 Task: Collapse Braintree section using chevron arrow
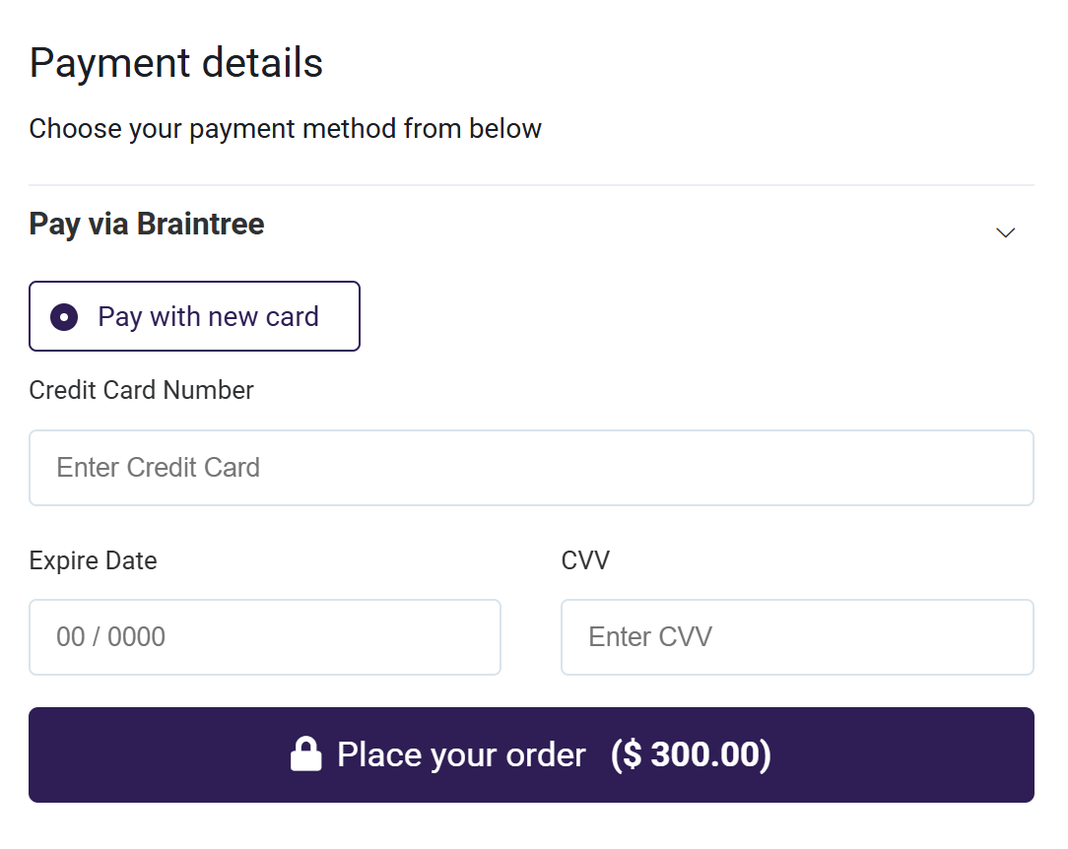pos(1005,232)
